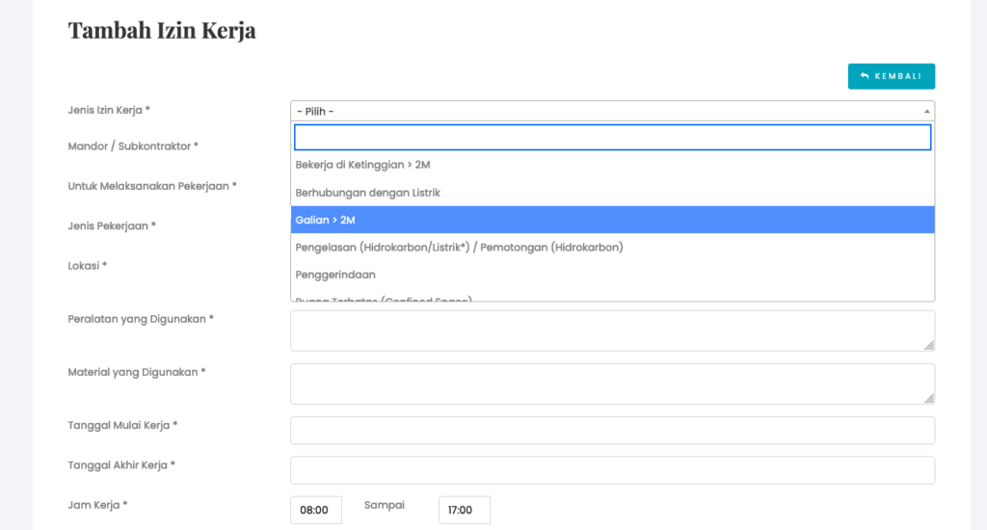Focus the Peralatan yang Digunakan textarea
The image size is (987, 530).
(x=612, y=331)
